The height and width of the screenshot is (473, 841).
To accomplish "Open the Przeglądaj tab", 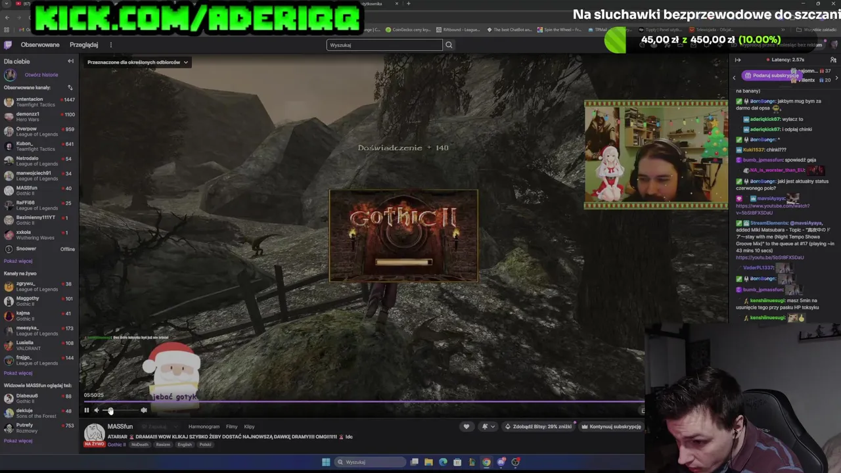I will coord(83,45).
